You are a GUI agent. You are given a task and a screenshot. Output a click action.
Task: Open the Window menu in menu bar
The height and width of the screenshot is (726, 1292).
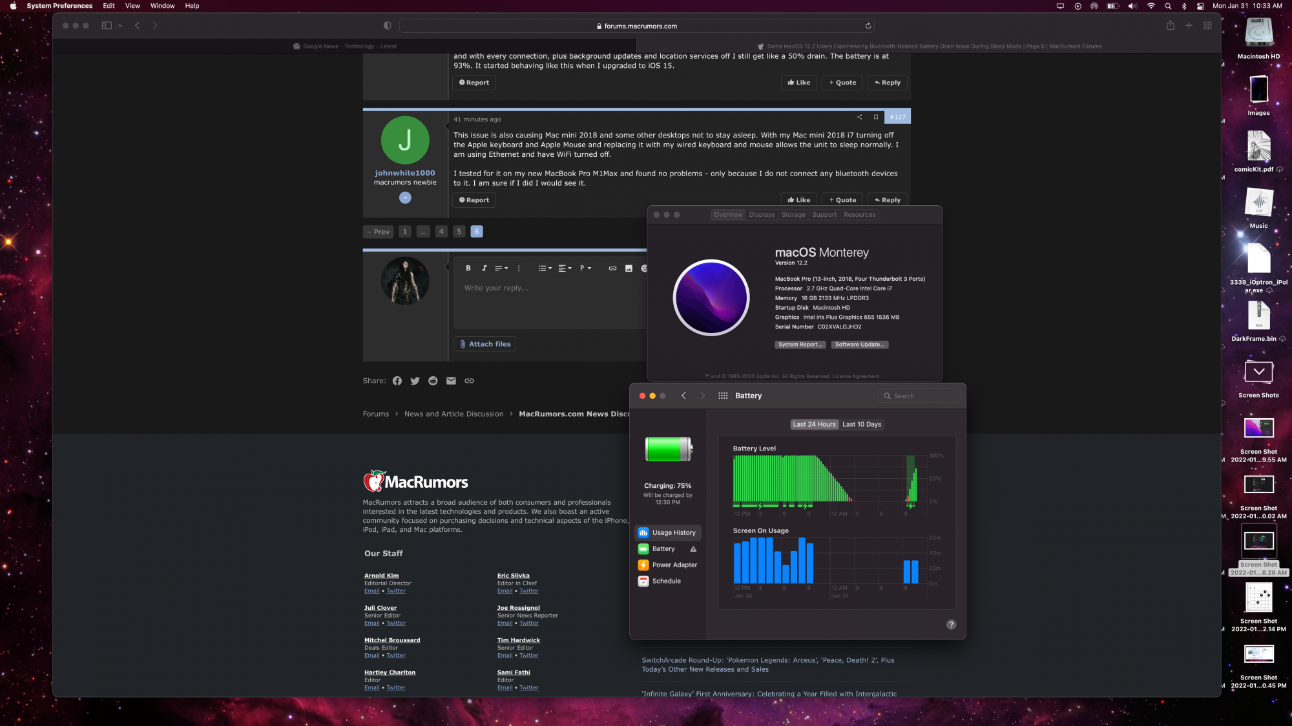pos(162,6)
